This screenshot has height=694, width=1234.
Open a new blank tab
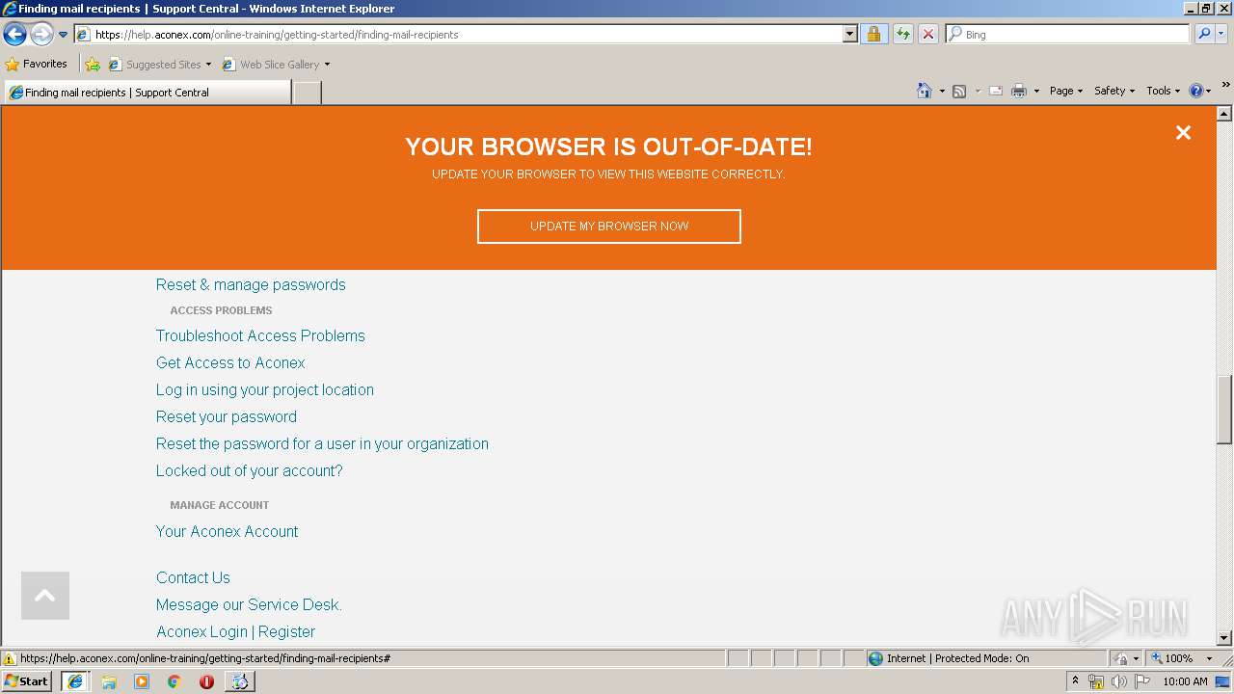(x=307, y=93)
